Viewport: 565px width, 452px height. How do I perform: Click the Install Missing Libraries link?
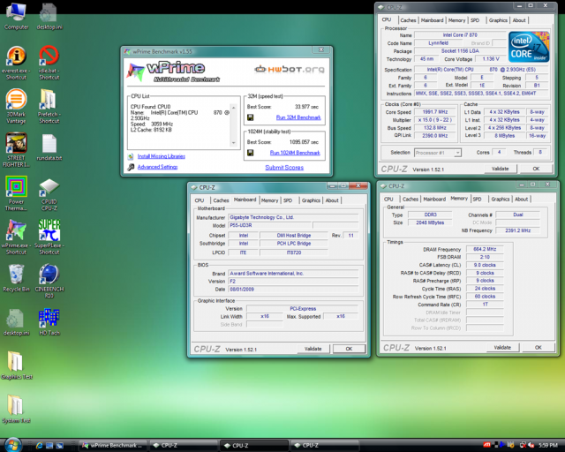tap(161, 156)
